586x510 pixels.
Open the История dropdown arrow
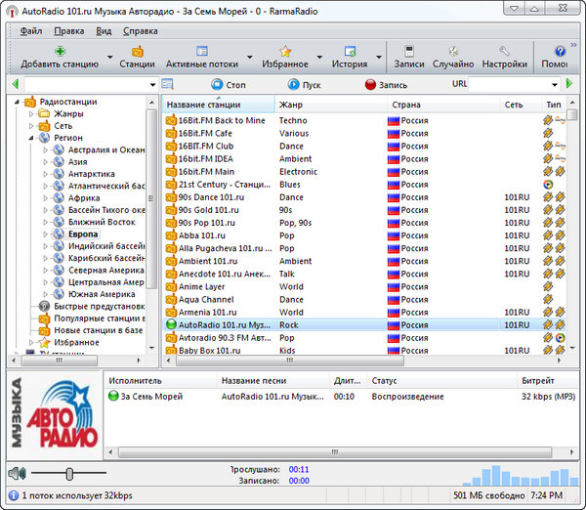click(376, 57)
